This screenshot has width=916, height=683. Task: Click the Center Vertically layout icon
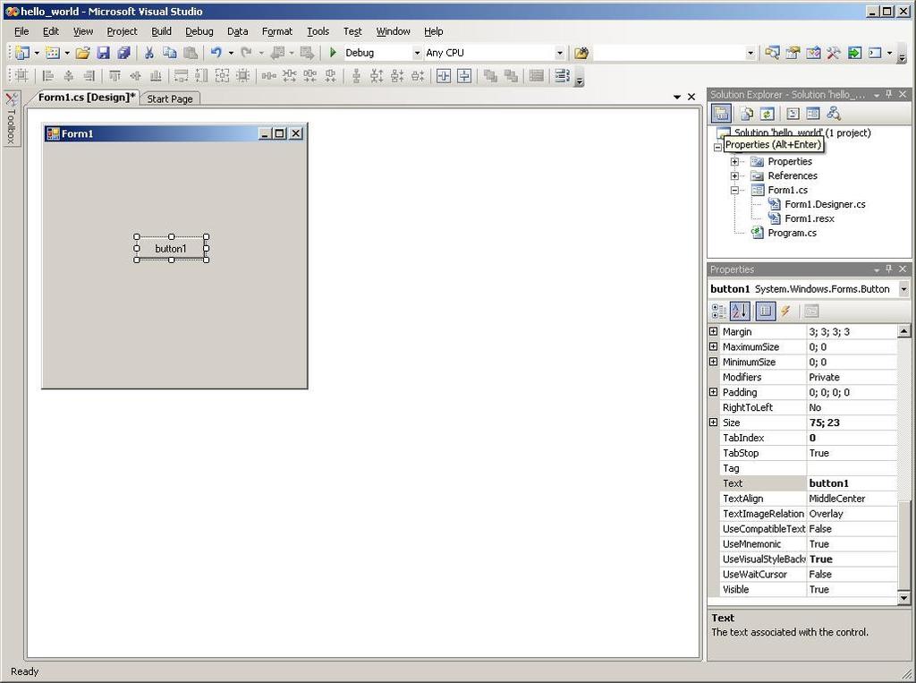coord(464,75)
